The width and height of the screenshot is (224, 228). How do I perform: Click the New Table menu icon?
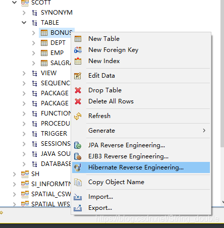pyautogui.click(x=78, y=39)
